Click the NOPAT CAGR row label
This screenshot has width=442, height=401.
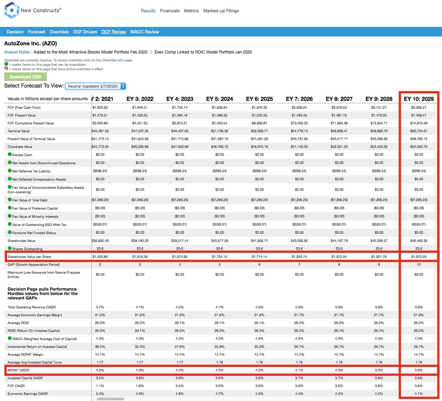pyautogui.click(x=18, y=370)
